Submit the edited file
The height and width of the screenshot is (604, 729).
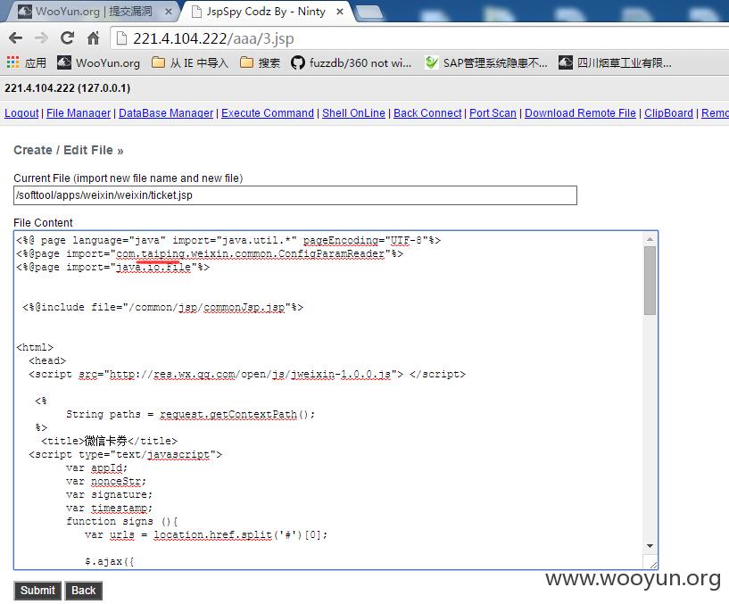[37, 591]
